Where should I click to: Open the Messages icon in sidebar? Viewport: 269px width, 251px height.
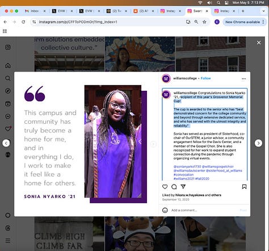point(8,116)
